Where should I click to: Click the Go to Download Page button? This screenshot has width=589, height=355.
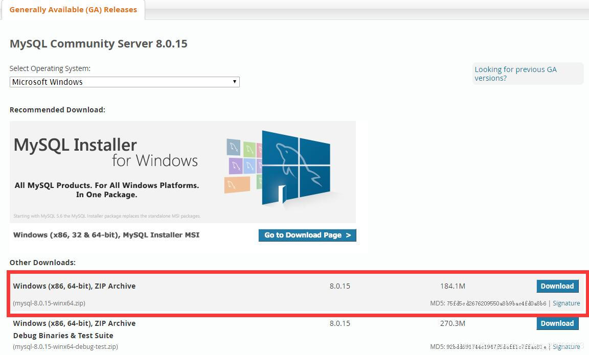307,235
